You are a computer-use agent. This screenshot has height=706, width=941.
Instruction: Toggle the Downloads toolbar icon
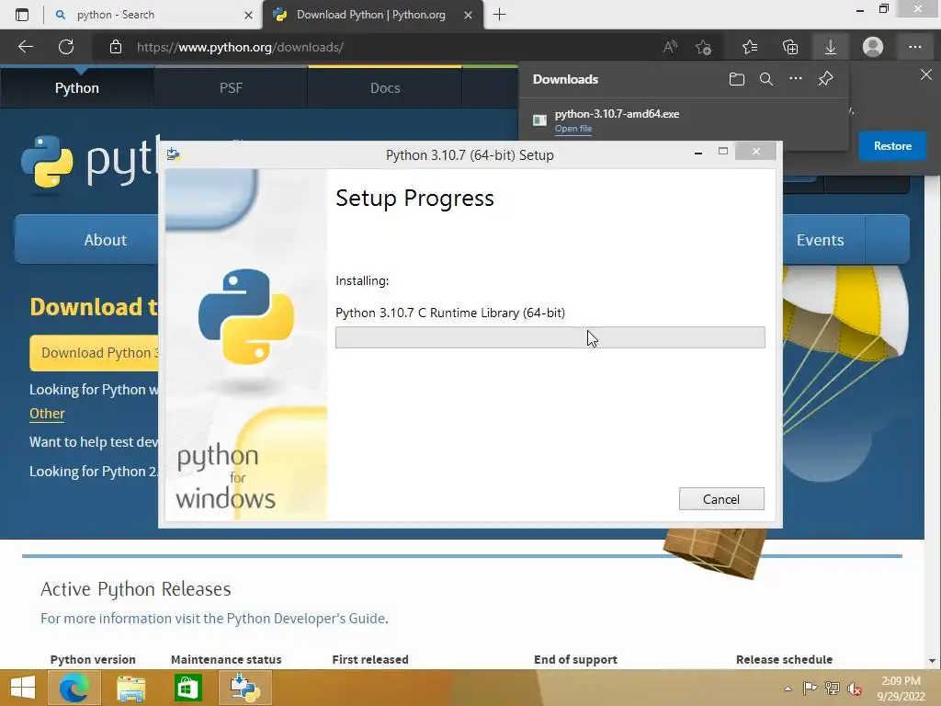click(x=831, y=47)
